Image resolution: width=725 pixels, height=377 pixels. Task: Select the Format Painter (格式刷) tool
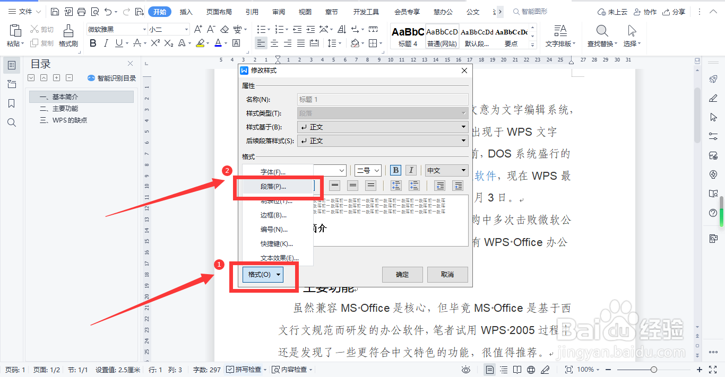coord(68,36)
